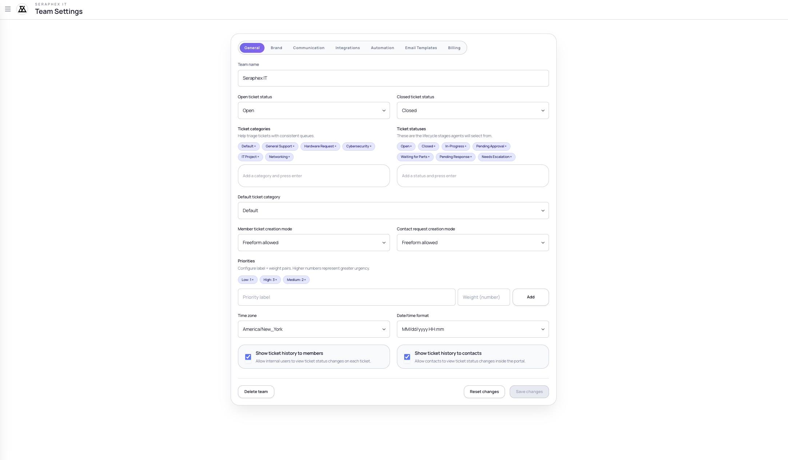Expand the Date/time format dropdown
Screen dimensions: 788x460
pyautogui.click(x=473, y=329)
